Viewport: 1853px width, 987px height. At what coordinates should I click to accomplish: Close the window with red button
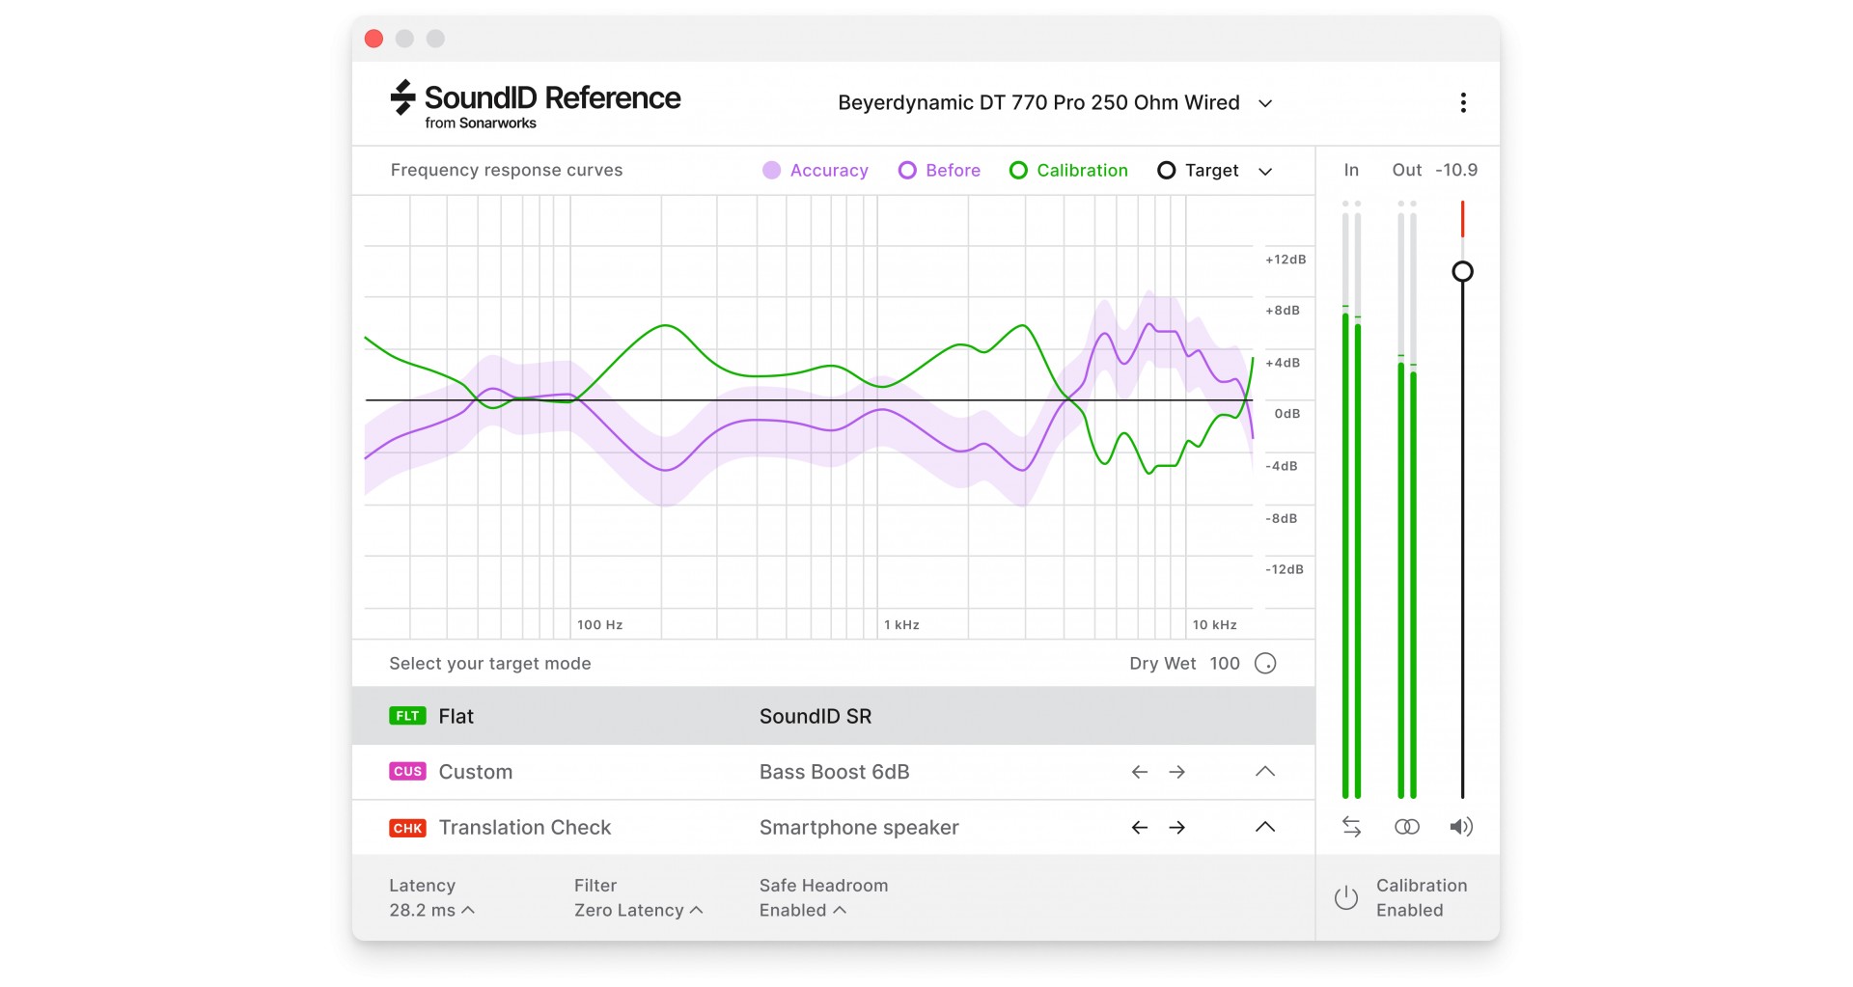[374, 39]
